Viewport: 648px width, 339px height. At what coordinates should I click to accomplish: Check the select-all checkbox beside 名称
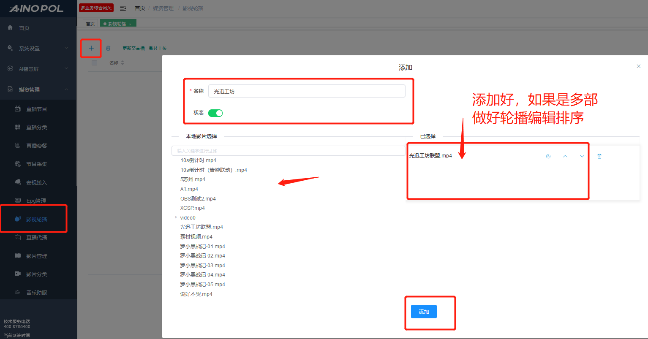point(95,63)
